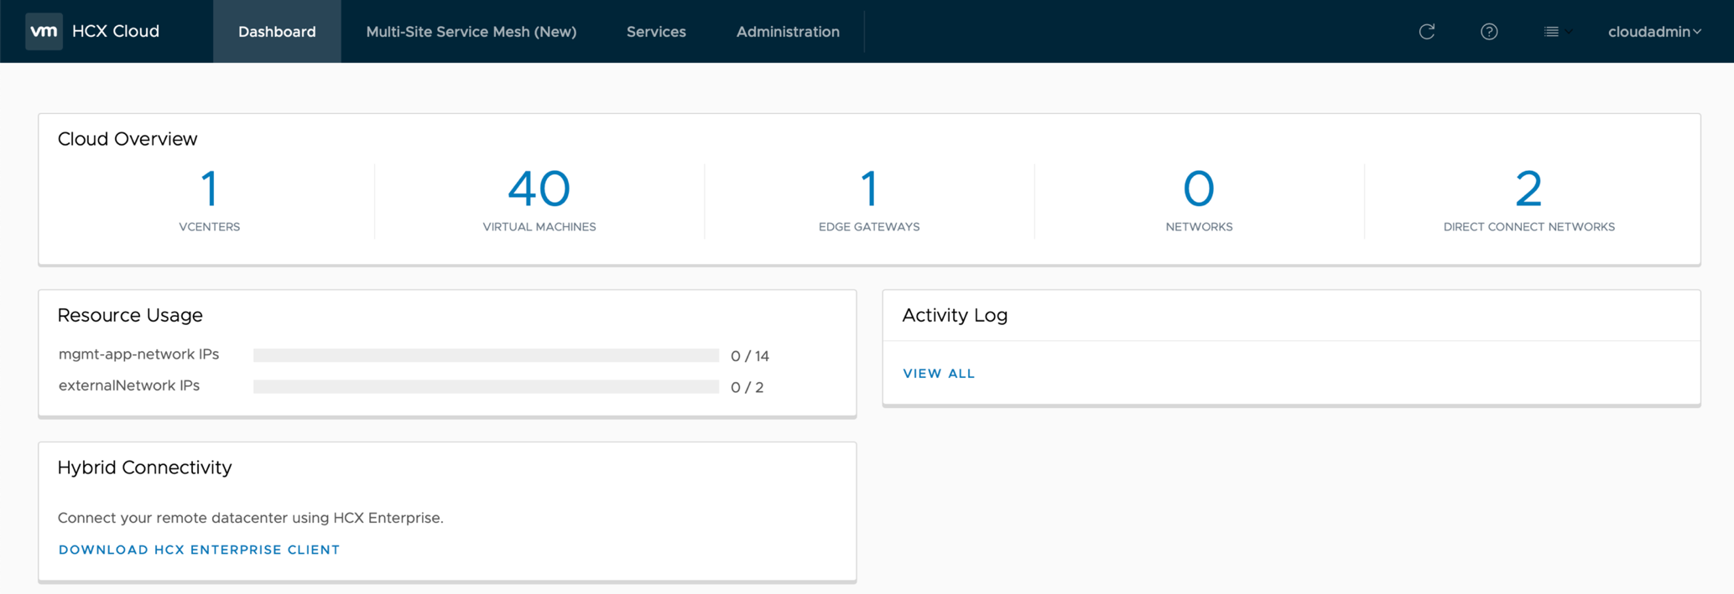Click the Resource Usage heading

point(130,315)
